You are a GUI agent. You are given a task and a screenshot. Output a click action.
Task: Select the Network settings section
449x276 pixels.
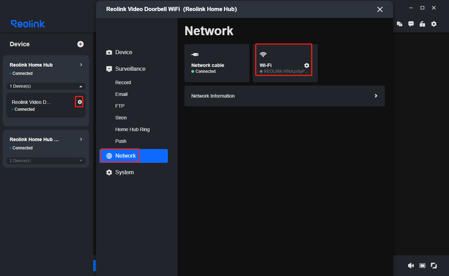[134, 156]
